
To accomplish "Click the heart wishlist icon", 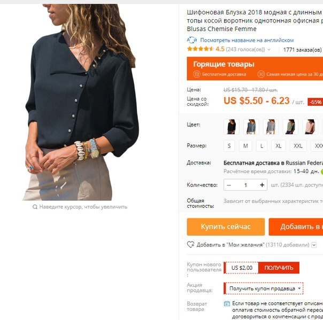I will tap(190, 245).
